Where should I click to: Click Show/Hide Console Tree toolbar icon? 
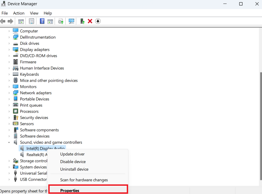(x=21, y=21)
